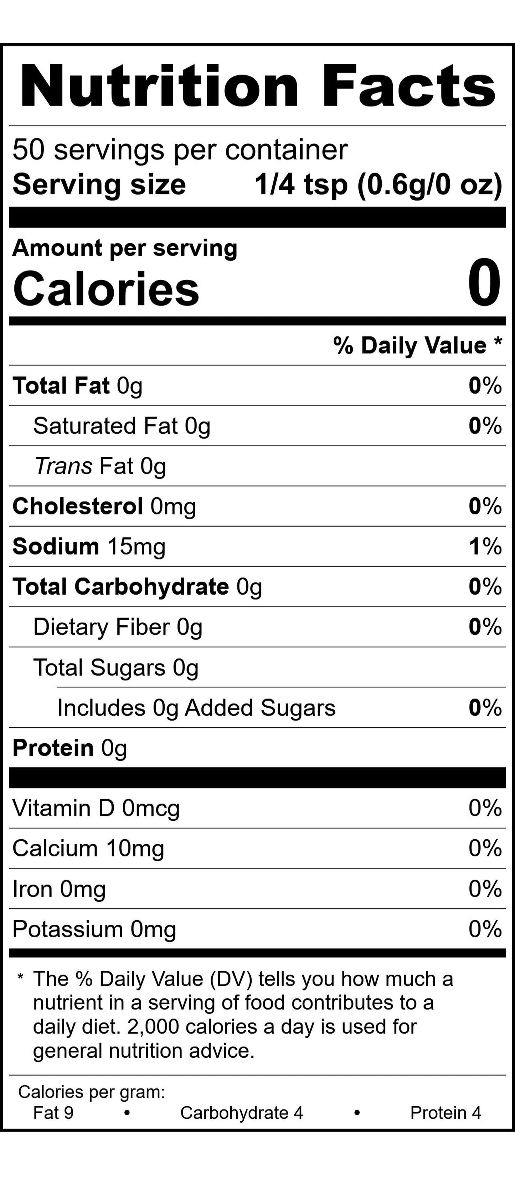Image resolution: width=515 pixels, height=1184 pixels.
Task: Click the Serving size label
Action: (99, 185)
